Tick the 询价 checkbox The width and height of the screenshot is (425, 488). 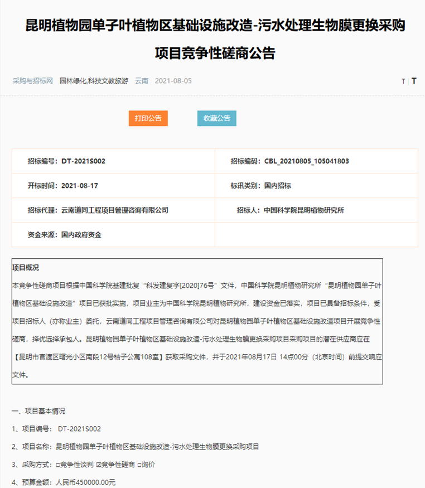[x=139, y=465]
